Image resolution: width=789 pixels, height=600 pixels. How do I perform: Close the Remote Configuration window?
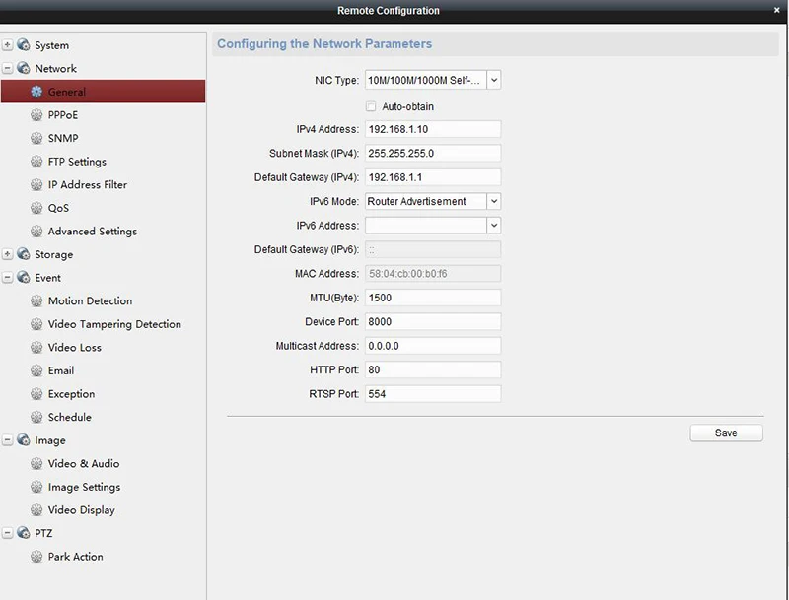776,10
